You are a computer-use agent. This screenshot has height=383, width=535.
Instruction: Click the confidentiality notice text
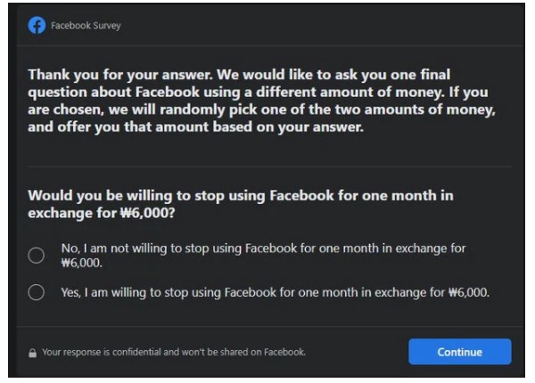click(174, 353)
